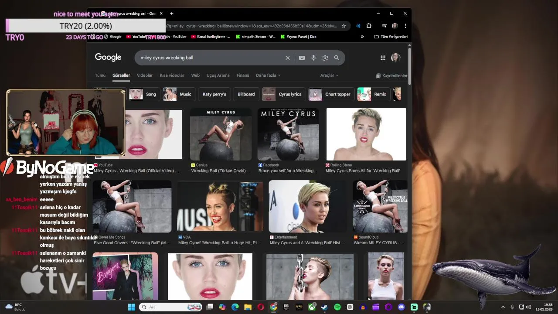Apply the Billboard filter chip

[x=246, y=94]
